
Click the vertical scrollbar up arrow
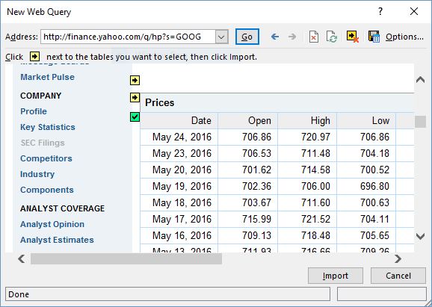(421, 80)
